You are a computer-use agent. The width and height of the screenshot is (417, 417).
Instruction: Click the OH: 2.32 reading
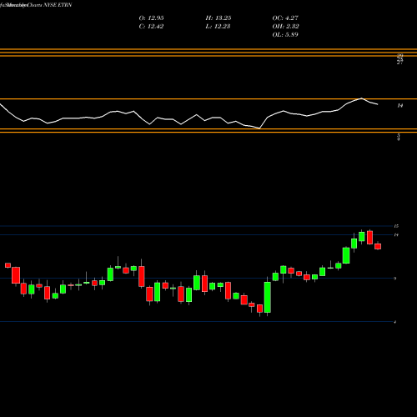click(x=285, y=27)
